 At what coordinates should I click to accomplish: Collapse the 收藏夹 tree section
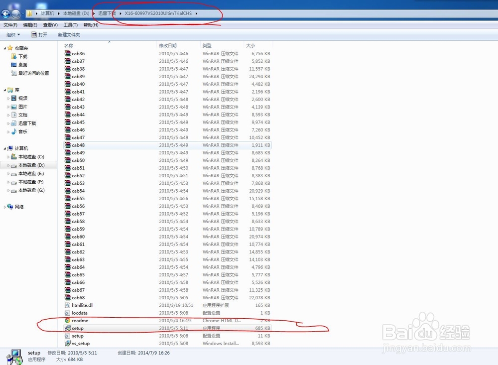click(4, 48)
